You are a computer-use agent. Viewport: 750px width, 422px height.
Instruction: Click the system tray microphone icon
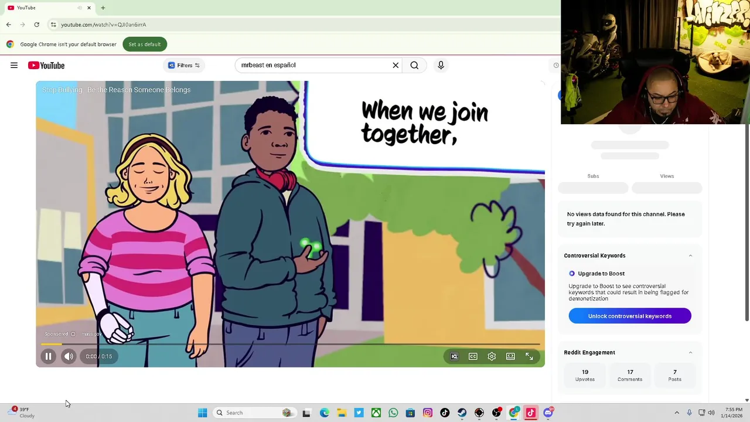689,413
